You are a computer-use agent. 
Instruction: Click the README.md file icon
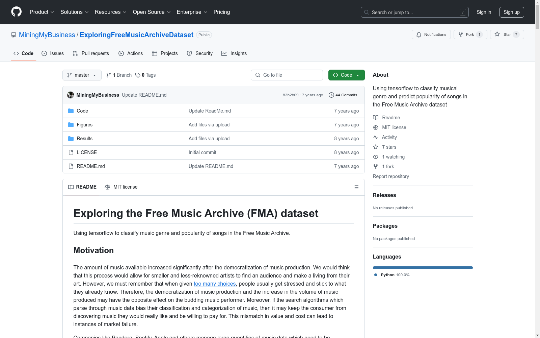[x=71, y=166]
